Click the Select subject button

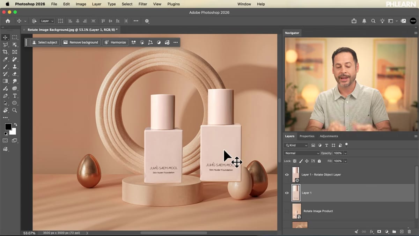tap(45, 42)
